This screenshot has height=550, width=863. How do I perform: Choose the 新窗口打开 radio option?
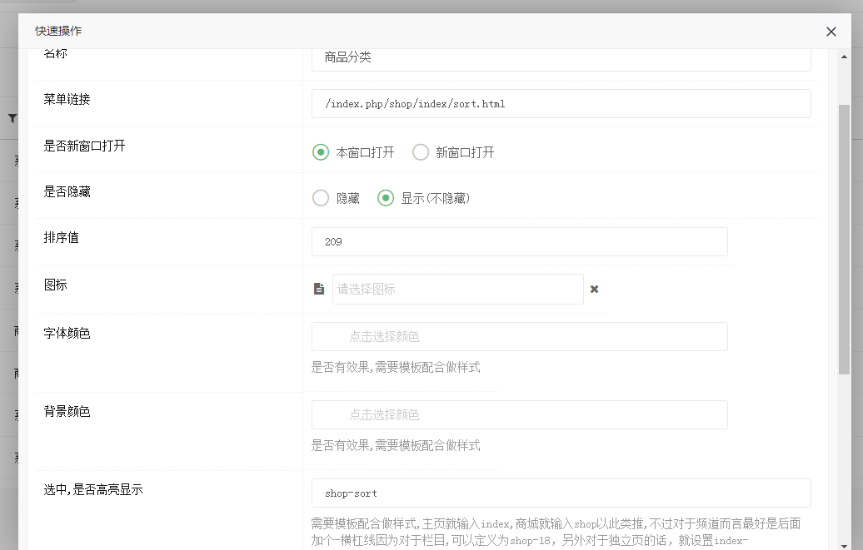(421, 152)
